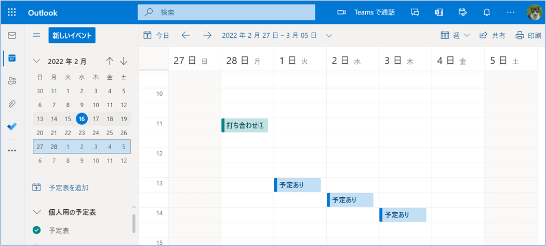Select date 19 in mini calendar

point(124,119)
